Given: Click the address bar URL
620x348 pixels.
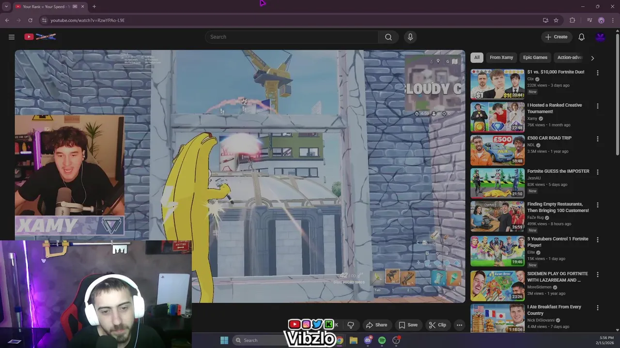Looking at the screenshot, I should click(87, 20).
